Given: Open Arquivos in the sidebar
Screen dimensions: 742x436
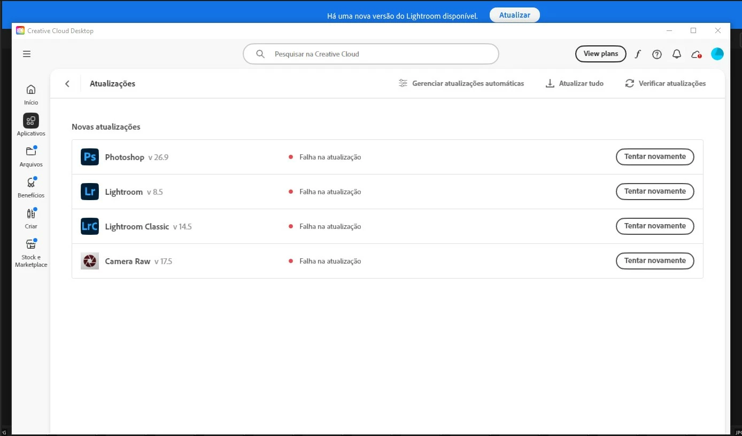Looking at the screenshot, I should pos(31,156).
